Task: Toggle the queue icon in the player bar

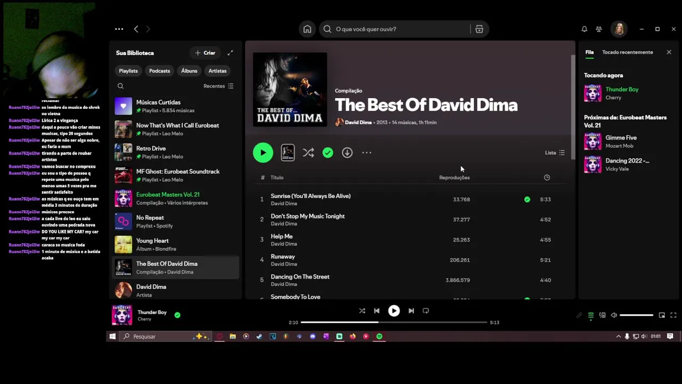Action: pos(591,315)
